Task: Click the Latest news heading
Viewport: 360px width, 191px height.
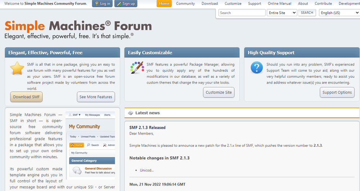Action: pos(147,113)
